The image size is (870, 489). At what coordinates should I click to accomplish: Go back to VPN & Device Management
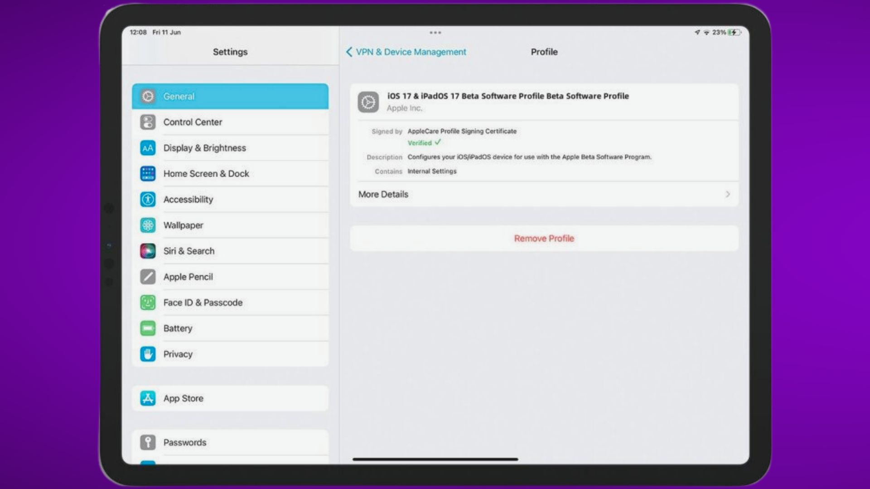pos(406,52)
